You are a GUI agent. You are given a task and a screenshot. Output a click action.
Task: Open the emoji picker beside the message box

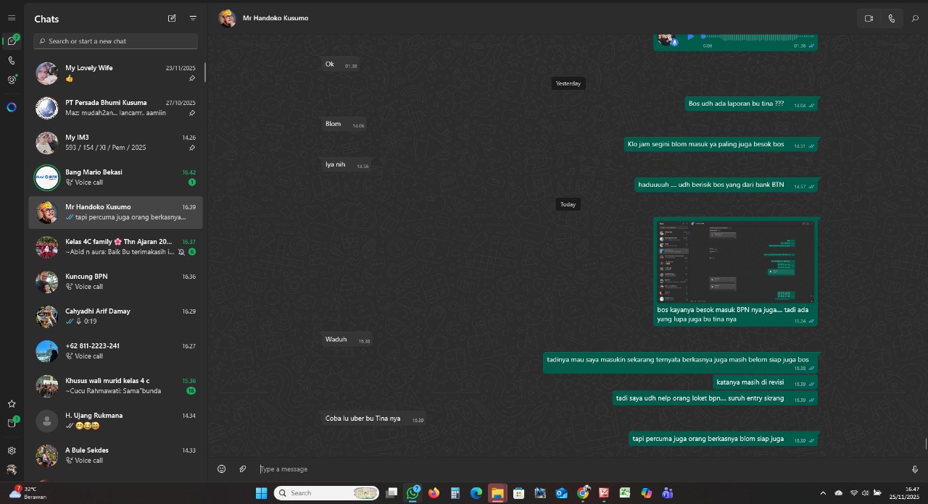tap(222, 469)
